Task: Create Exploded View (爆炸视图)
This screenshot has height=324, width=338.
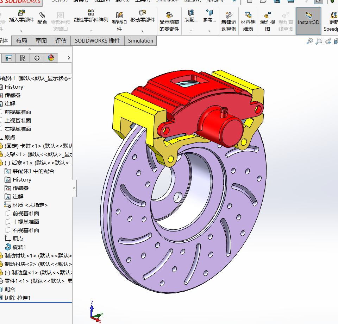Action: click(268, 21)
